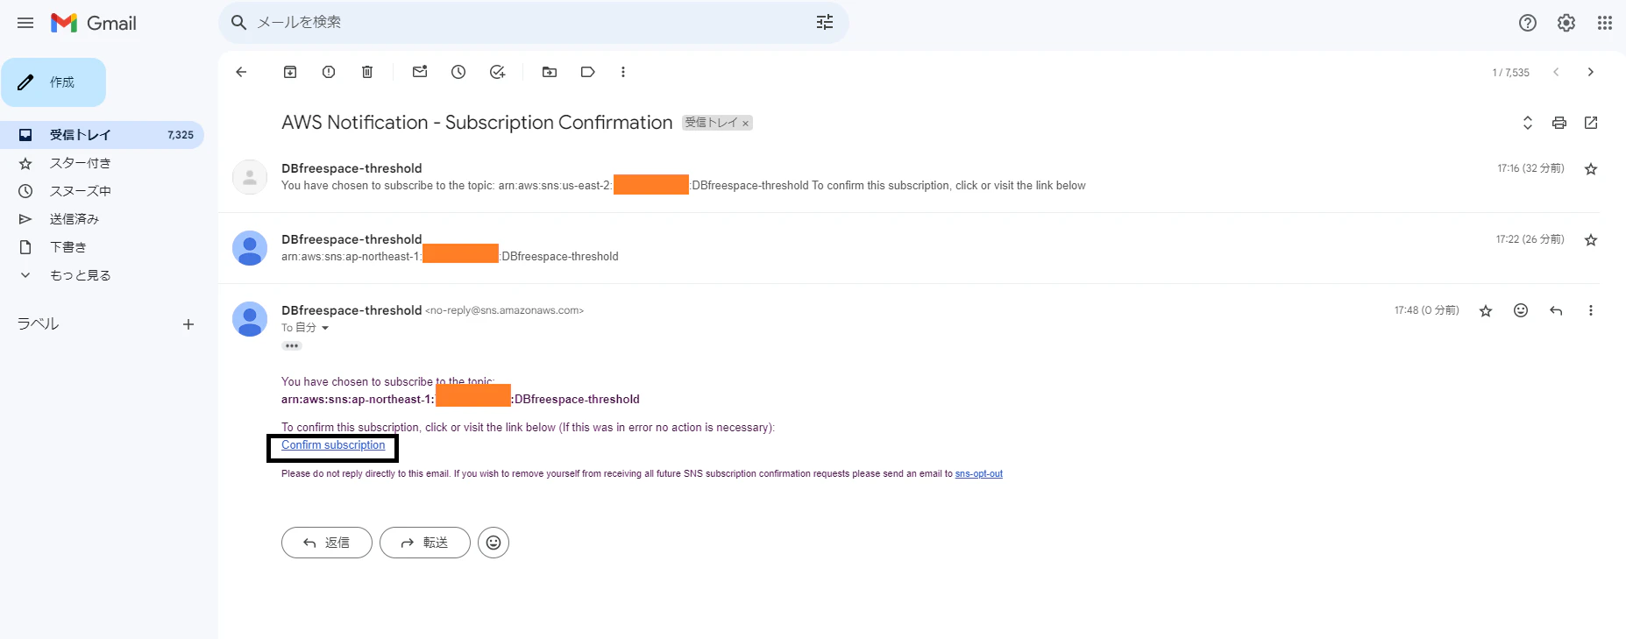Image resolution: width=1626 pixels, height=639 pixels.
Task: Open conversation in new window
Action: click(x=1591, y=123)
